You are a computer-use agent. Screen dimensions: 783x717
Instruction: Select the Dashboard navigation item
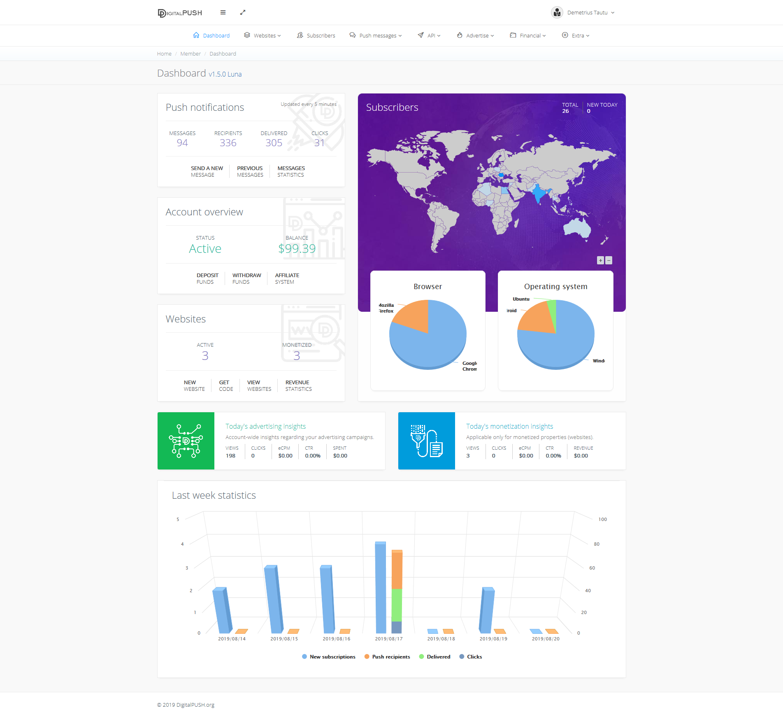[x=211, y=35]
